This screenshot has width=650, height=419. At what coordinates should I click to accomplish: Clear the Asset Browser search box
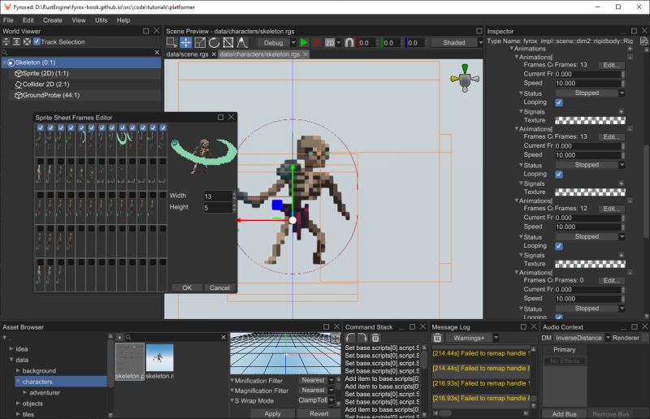coord(223,337)
